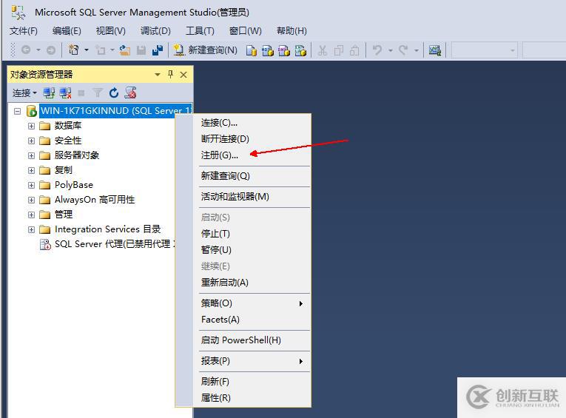Viewport: 566px width, 418px height.
Task: Expand the PolyBase folder
Action: [x=31, y=185]
